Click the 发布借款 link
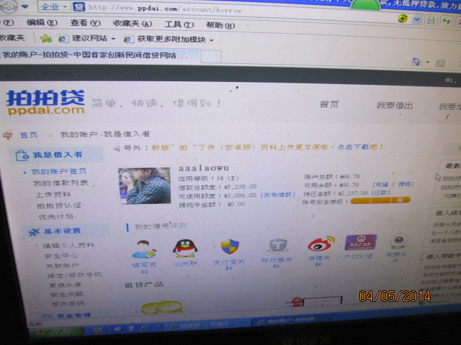The image size is (461, 345). (277, 195)
